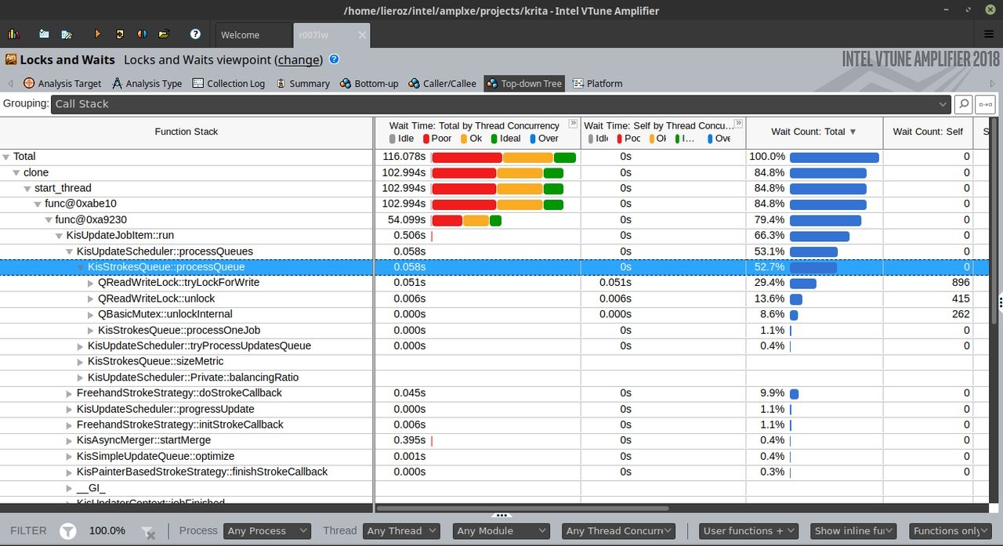Collapse the start_thread node

(27, 189)
